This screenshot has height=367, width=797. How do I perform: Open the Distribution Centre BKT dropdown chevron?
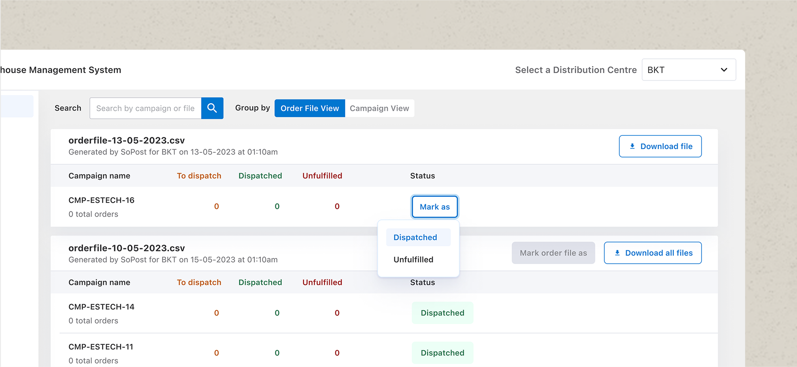(x=724, y=70)
